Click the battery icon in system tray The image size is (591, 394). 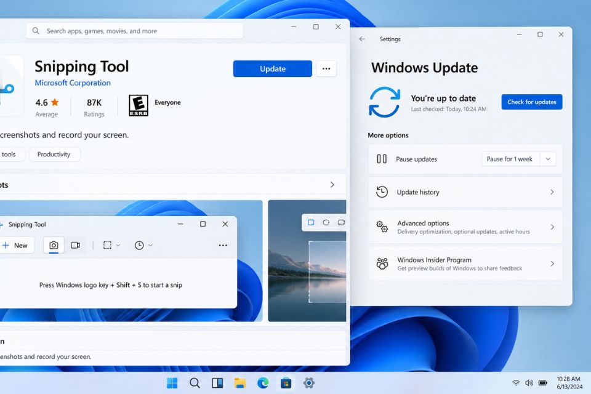pyautogui.click(x=543, y=383)
